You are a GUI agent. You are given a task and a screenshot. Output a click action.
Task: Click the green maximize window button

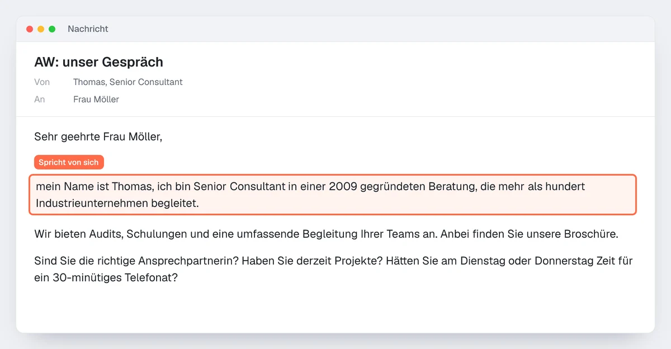(x=52, y=29)
